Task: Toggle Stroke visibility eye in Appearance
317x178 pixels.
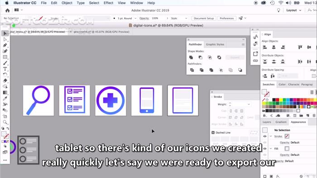Action: (x=265, y=136)
